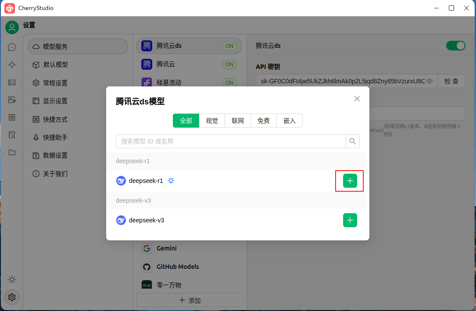Select the Agents sparkle icon in sidebar
The height and width of the screenshot is (311, 476).
tap(12, 64)
